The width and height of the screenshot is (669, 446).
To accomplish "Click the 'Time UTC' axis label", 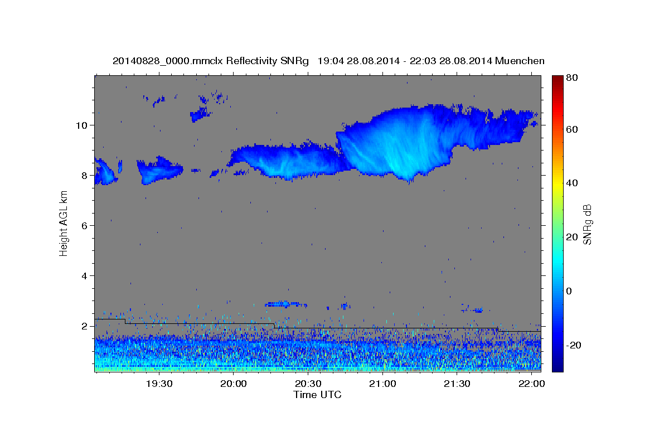I will [317, 395].
